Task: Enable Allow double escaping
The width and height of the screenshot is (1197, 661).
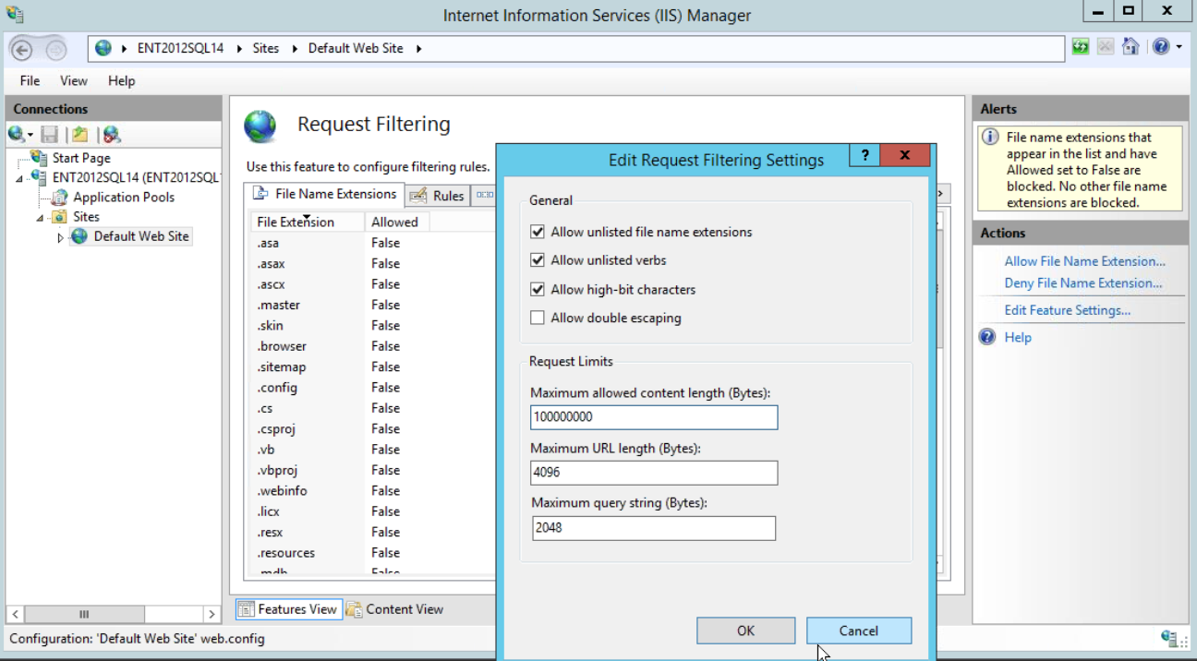Action: 538,318
